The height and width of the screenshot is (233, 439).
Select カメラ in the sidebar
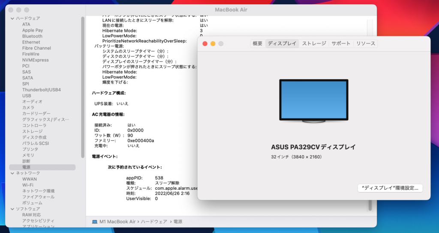28,108
